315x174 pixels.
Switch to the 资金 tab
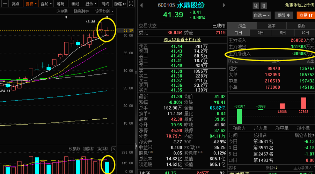pos(242,26)
